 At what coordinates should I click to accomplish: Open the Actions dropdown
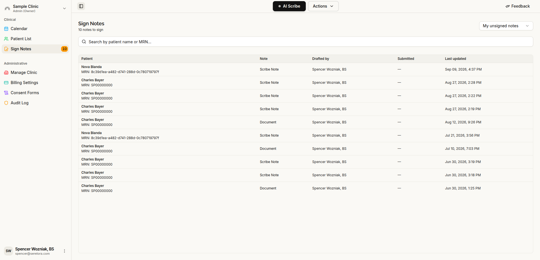(323, 6)
